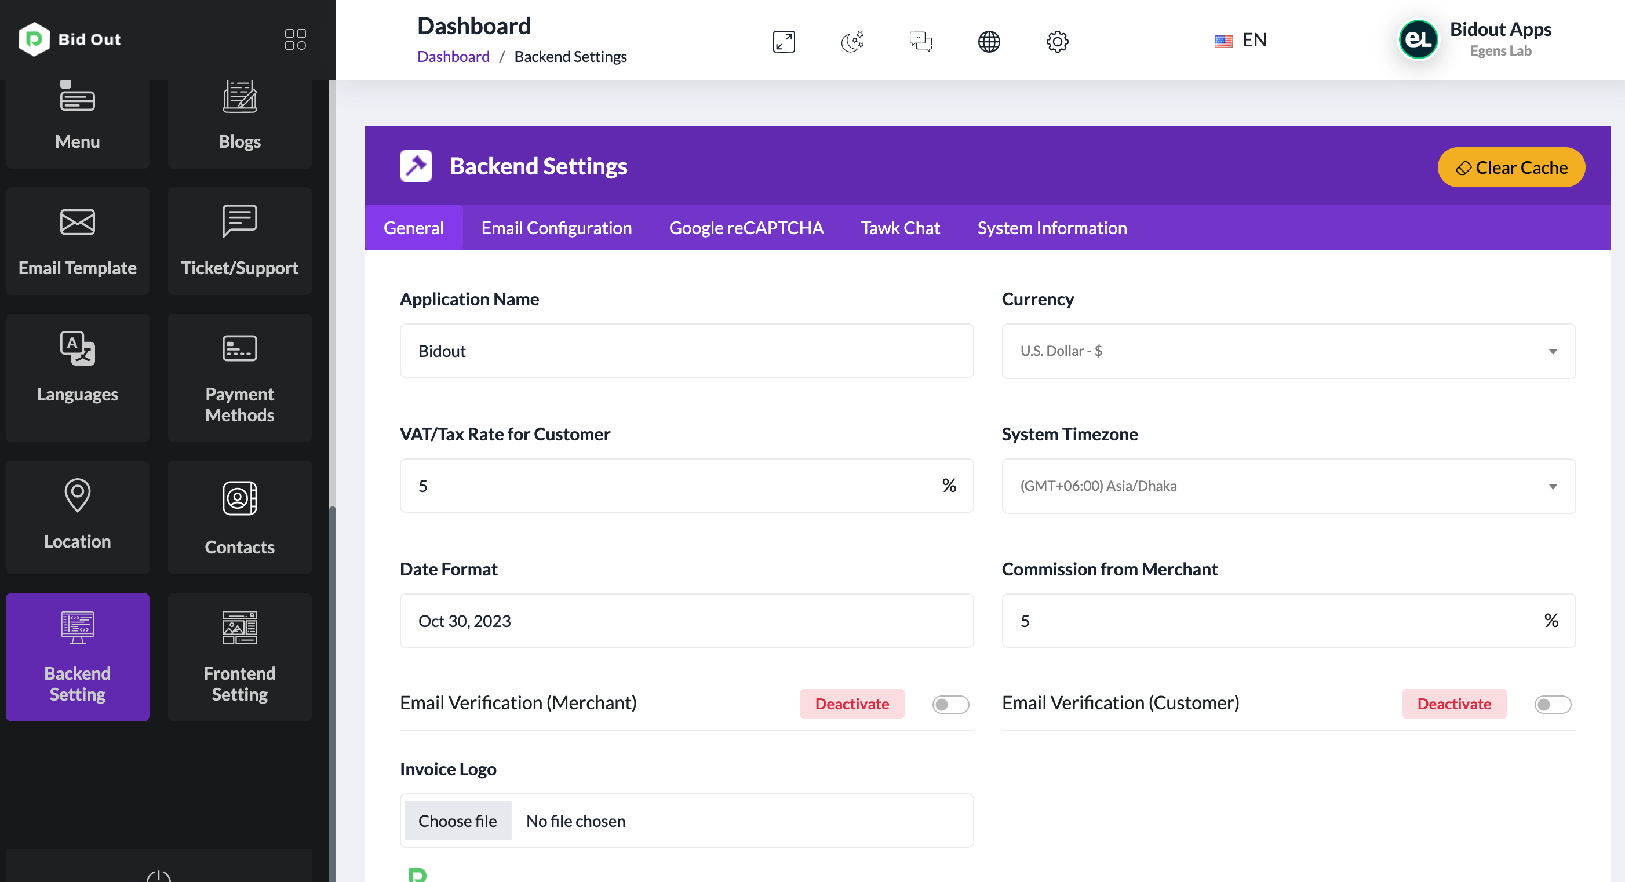Toggle Email Verification (Merchant) switch

click(950, 704)
